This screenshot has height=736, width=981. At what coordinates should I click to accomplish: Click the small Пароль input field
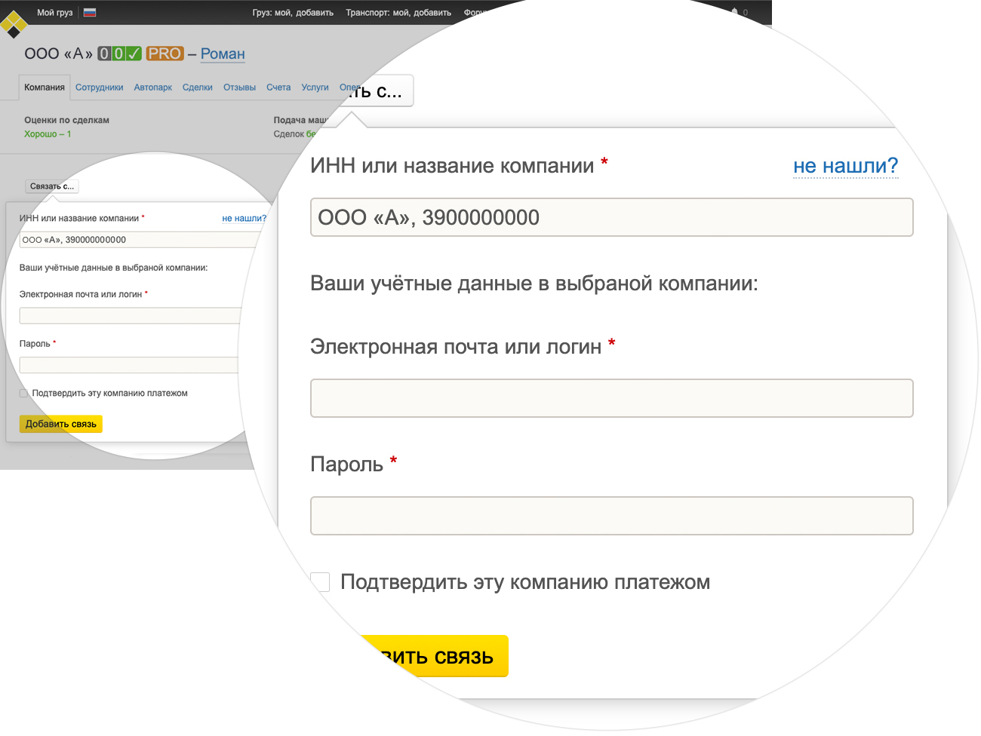pos(130,365)
